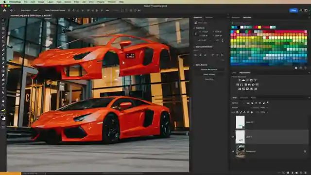This screenshot has width=311, height=175.
Task: Open the Image menu
Action: coord(41,2)
